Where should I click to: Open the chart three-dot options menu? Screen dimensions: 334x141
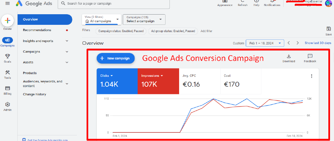pos(312,76)
